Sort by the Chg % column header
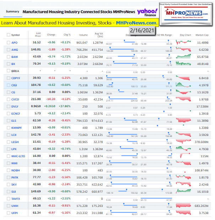The image size is (215, 220). click(66, 35)
